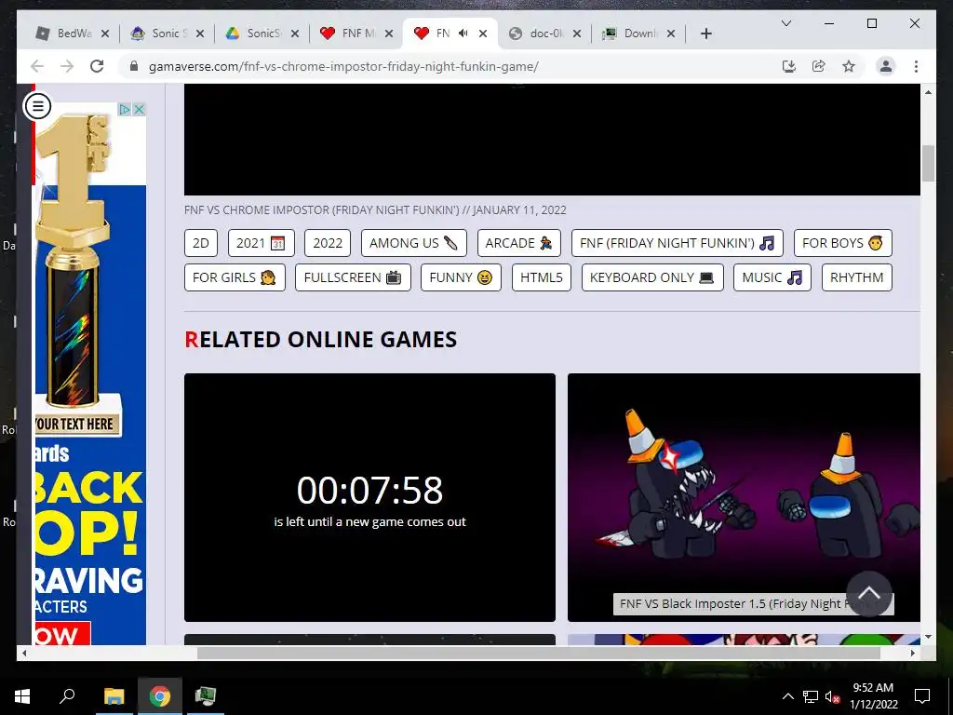Close the BedWa tab
Viewport: 953px width, 715px height.
click(x=105, y=34)
